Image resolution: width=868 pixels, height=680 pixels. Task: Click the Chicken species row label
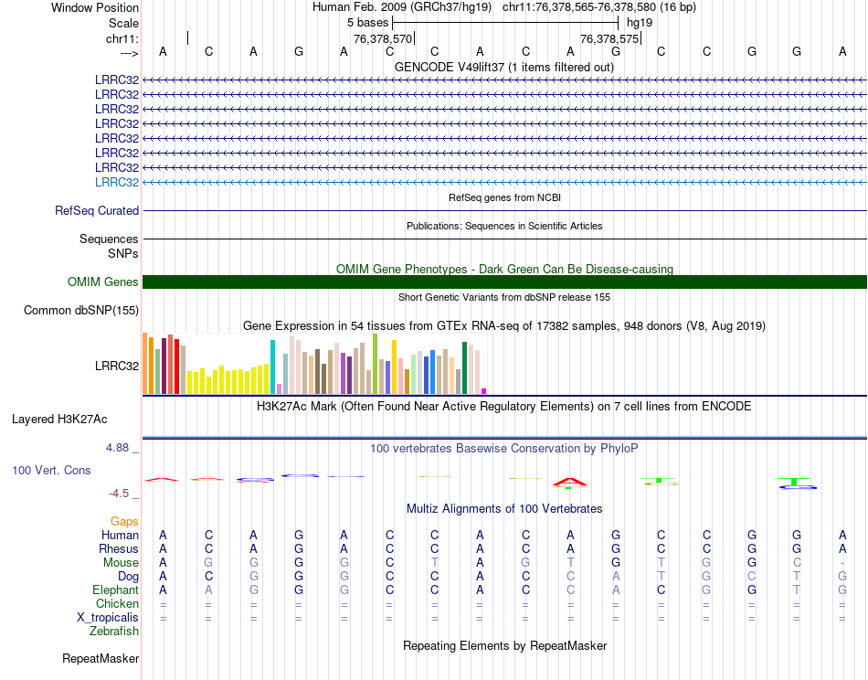pos(117,603)
